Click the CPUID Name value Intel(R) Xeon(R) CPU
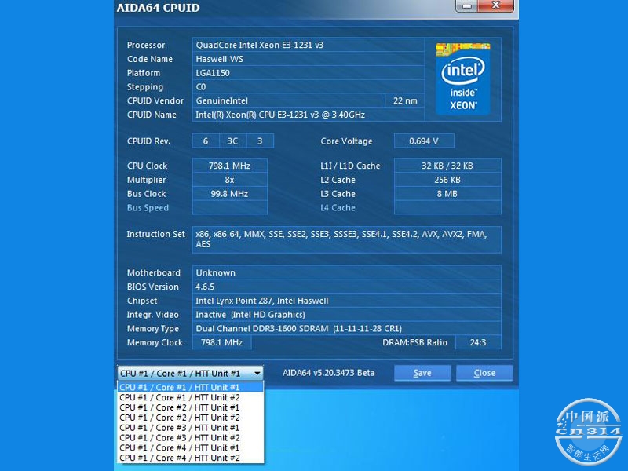The image size is (628, 471). [308, 115]
